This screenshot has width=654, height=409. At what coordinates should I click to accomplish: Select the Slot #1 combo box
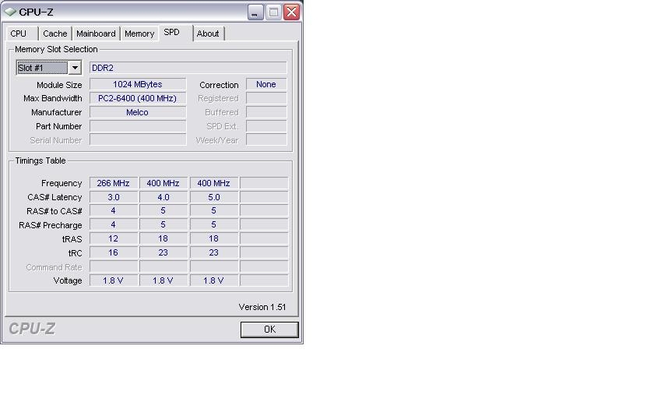48,68
